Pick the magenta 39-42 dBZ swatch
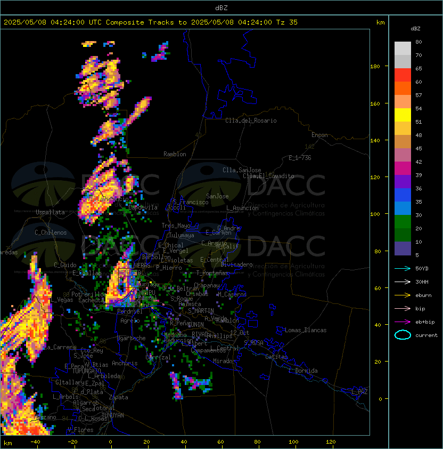Viewport: 443px width, 449px height. click(403, 169)
